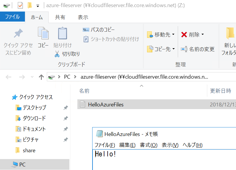Click the Rename (名前の変更) button
Image resolution: width=236 pixels, height=170 pixels.
point(198,49)
